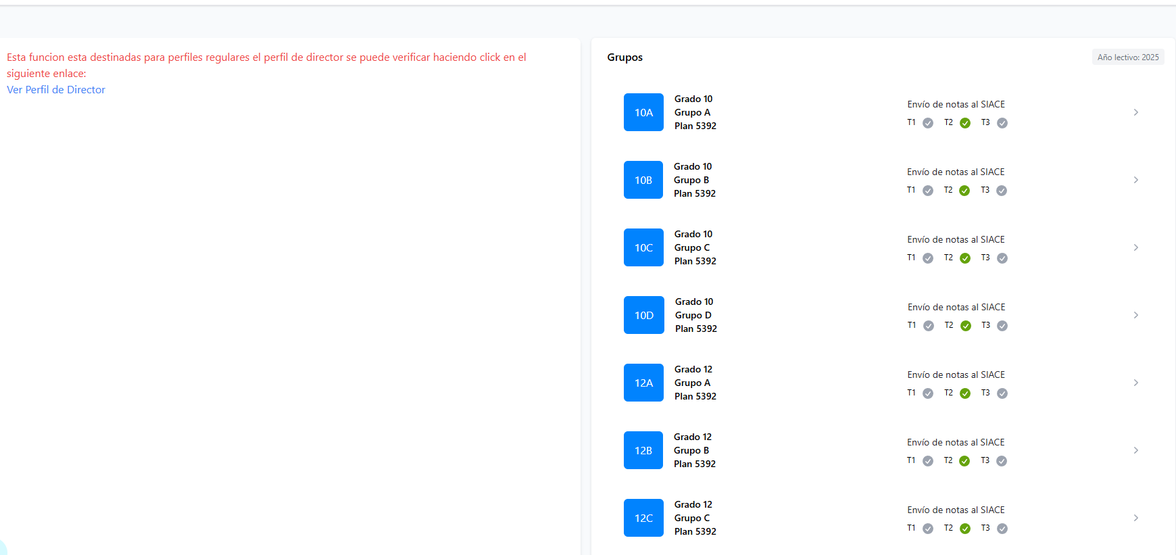Click the Año lectivo: 2025 badge
1176x555 pixels.
pyautogui.click(x=1128, y=57)
